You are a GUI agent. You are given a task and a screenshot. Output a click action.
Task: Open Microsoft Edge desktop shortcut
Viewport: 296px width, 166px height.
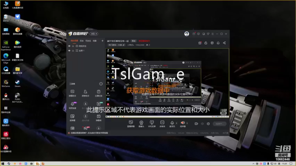[6, 59]
